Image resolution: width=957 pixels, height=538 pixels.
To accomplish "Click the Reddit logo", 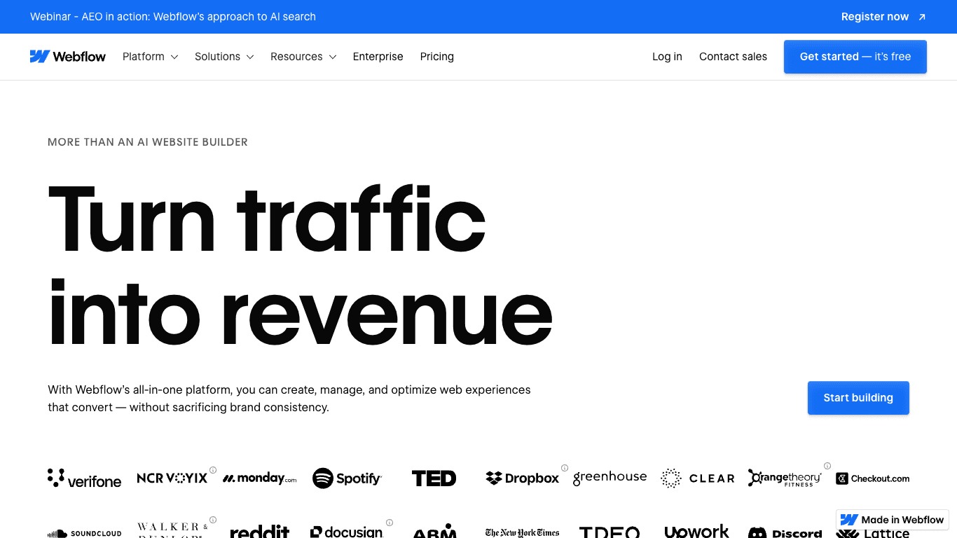I will click(259, 532).
